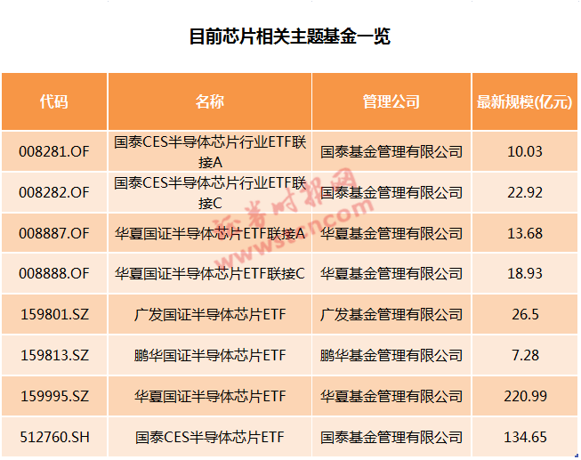Select the table title 目前芯片相关主题基金一览
The height and width of the screenshot is (460, 581).
(290, 36)
